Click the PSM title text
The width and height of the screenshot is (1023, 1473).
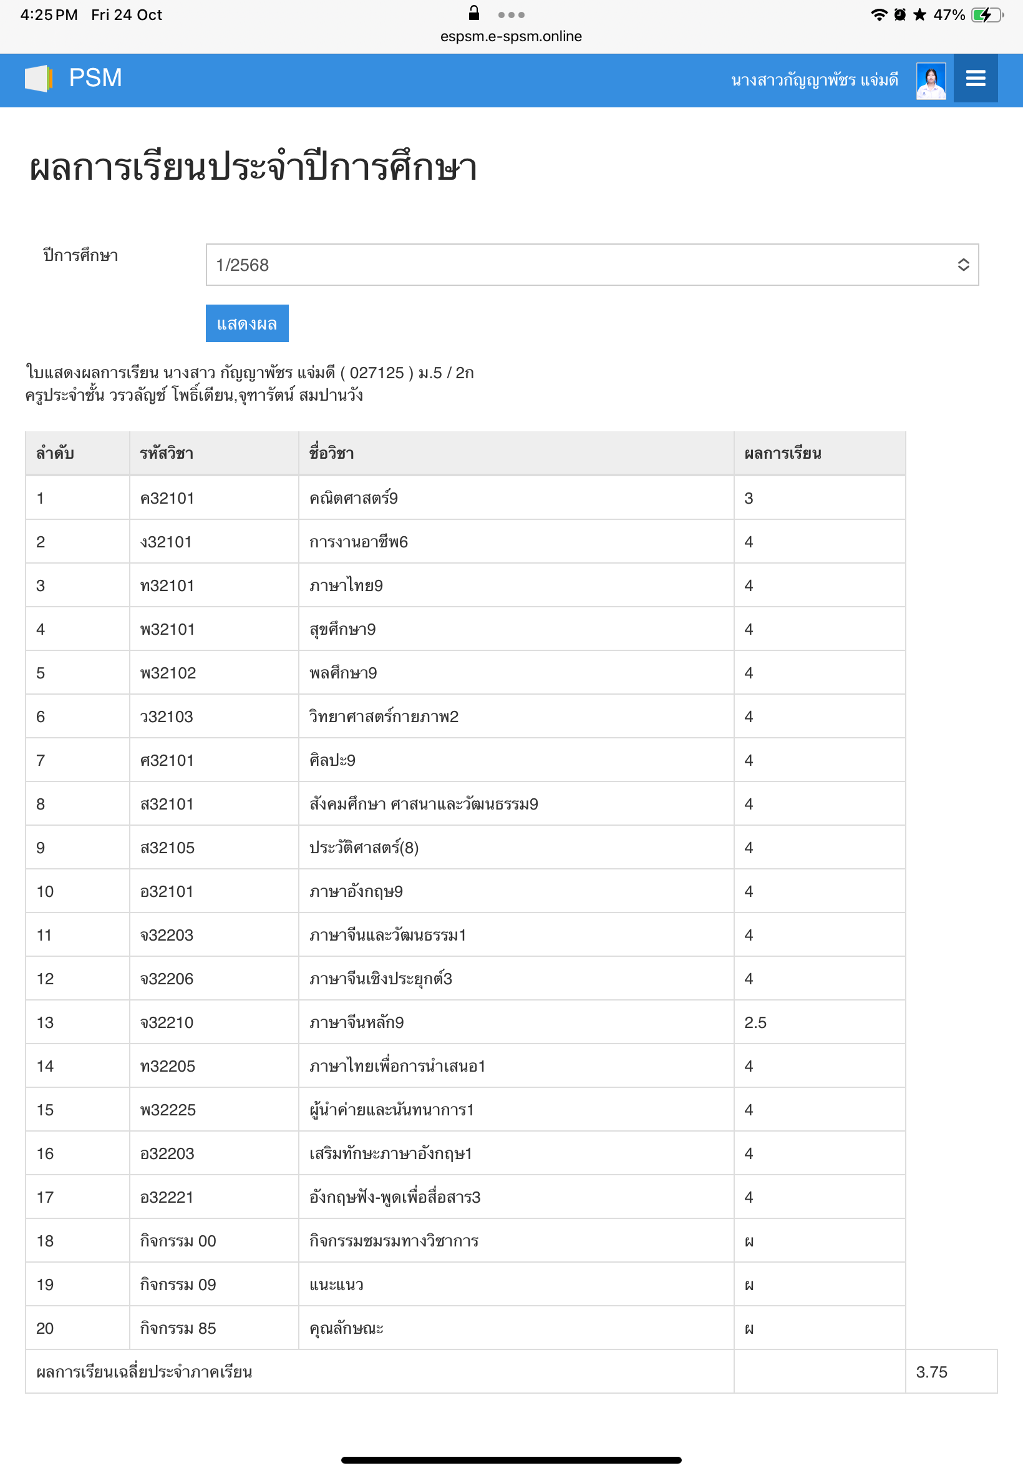tap(95, 78)
